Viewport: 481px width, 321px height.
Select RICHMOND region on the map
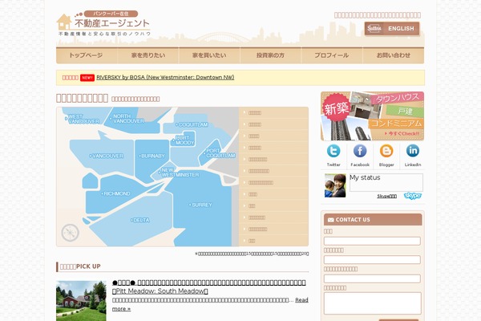point(115,193)
